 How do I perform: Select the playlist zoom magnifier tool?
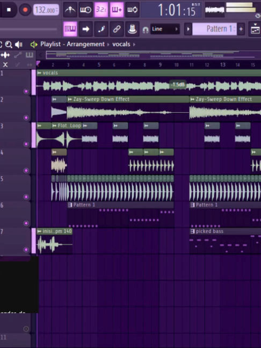9,45
